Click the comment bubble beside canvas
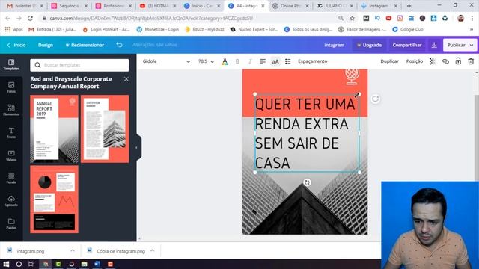479x269 pixels. pos(375,99)
